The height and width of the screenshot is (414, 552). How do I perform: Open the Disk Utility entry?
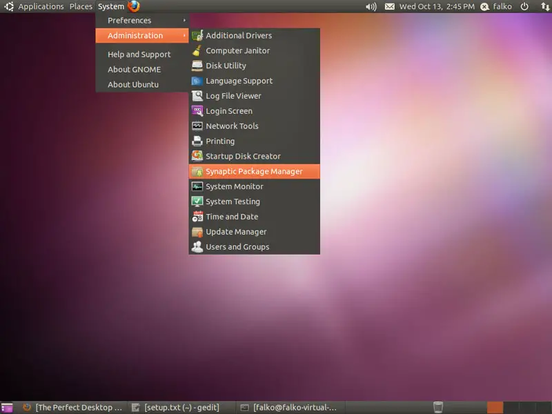point(254,66)
